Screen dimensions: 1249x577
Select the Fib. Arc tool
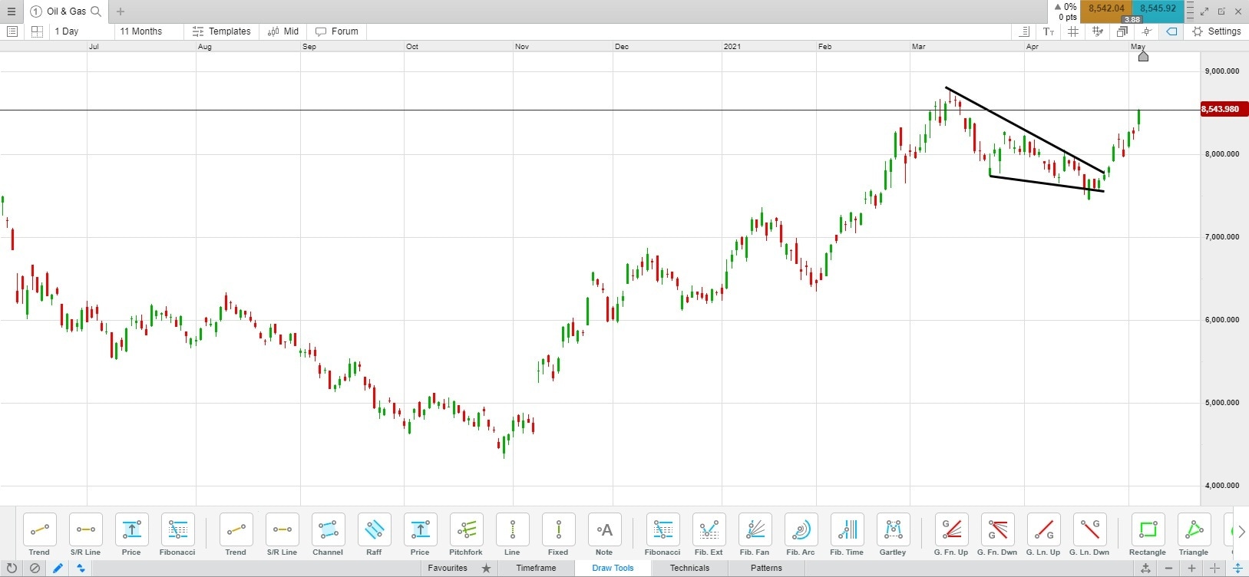tap(801, 535)
